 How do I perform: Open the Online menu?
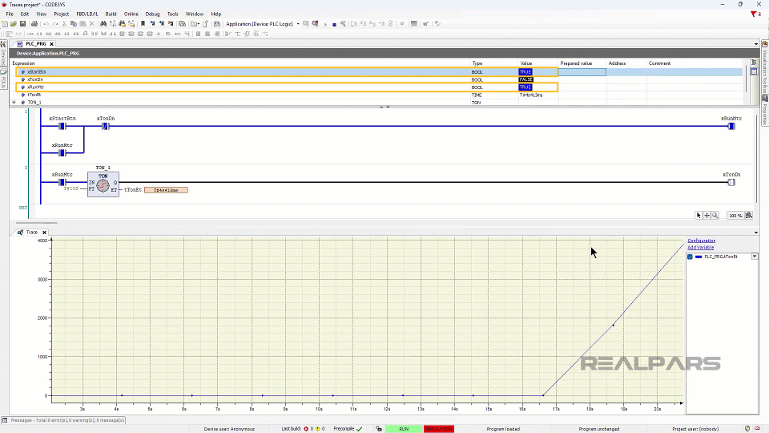[131, 14]
